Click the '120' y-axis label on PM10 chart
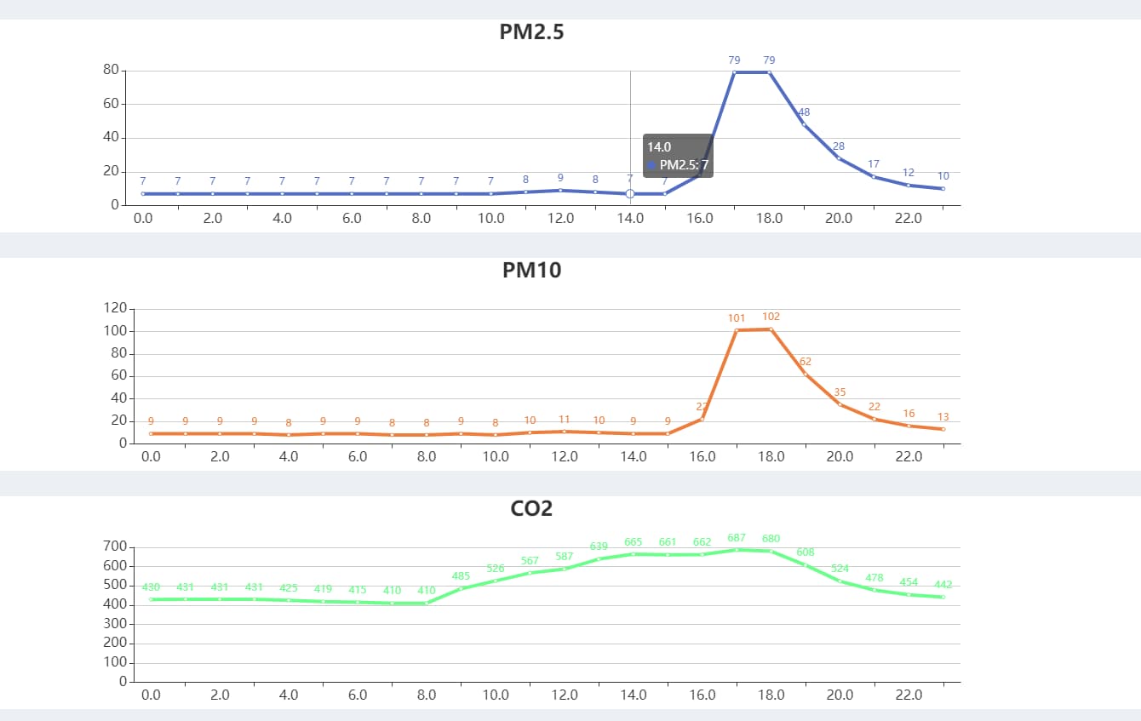The image size is (1141, 721). [115, 307]
